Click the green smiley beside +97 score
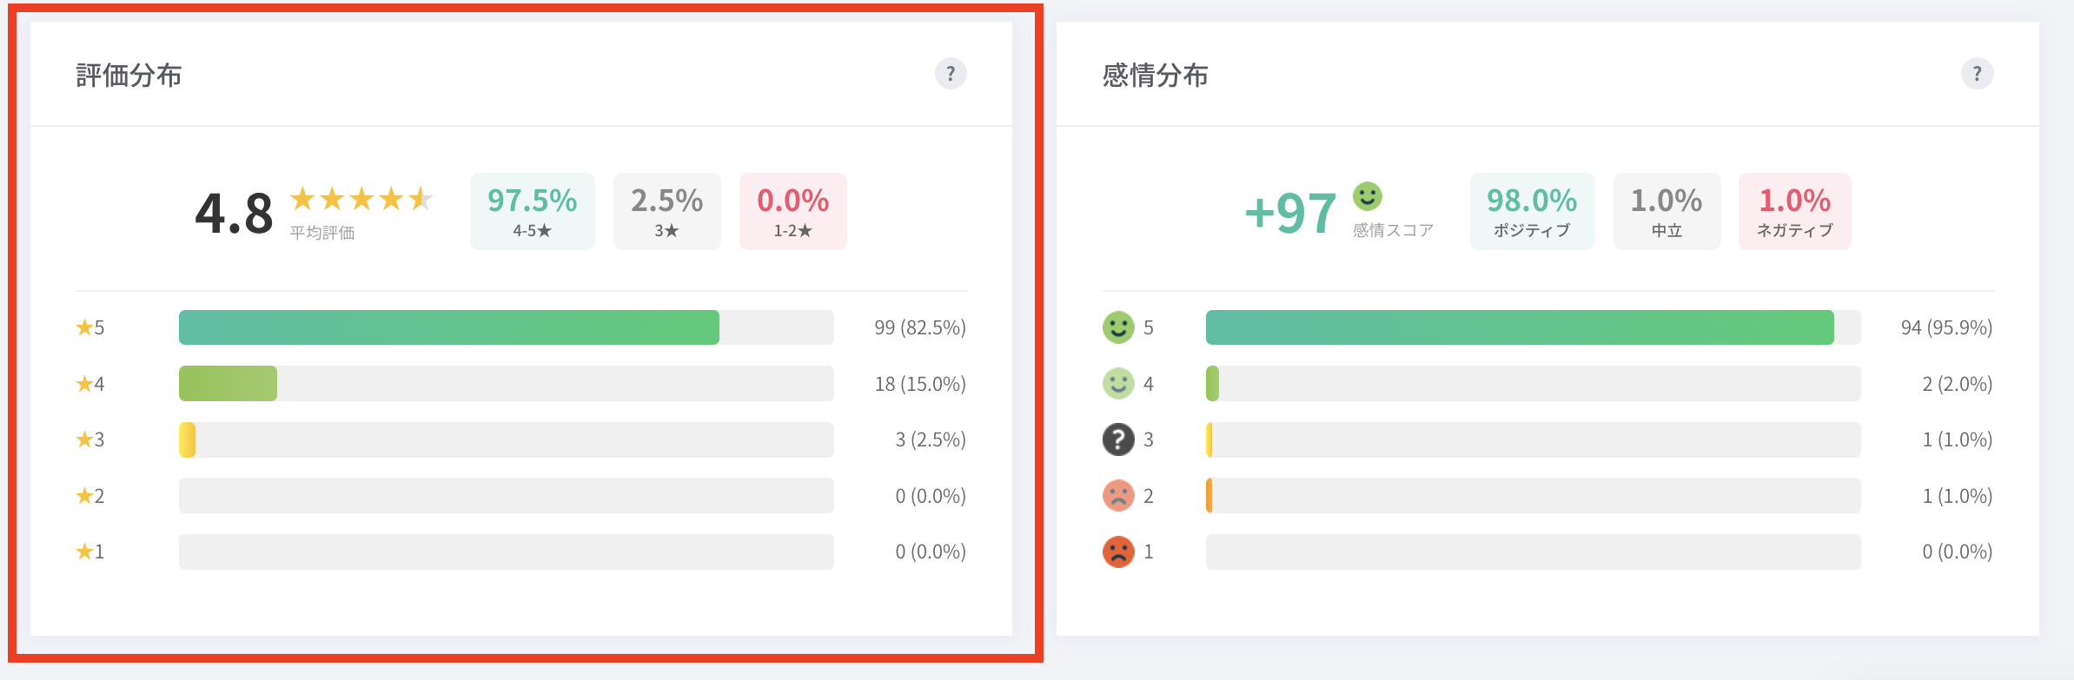The height and width of the screenshot is (680, 2074). click(x=1367, y=196)
